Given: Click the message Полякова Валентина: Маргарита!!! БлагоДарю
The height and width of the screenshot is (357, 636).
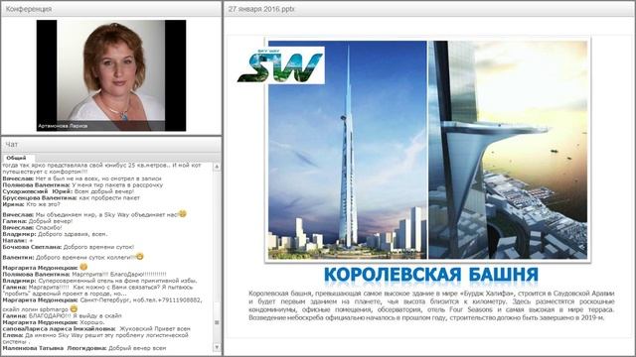Looking at the screenshot, I should pos(84,275).
